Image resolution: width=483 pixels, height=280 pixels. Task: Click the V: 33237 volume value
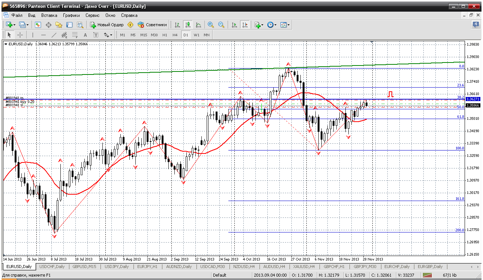pyautogui.click(x=406, y=275)
